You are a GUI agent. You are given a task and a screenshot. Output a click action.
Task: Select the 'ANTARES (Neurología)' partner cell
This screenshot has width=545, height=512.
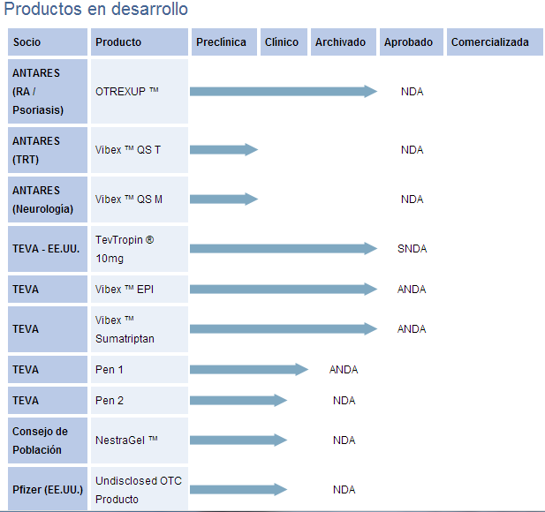click(x=48, y=200)
